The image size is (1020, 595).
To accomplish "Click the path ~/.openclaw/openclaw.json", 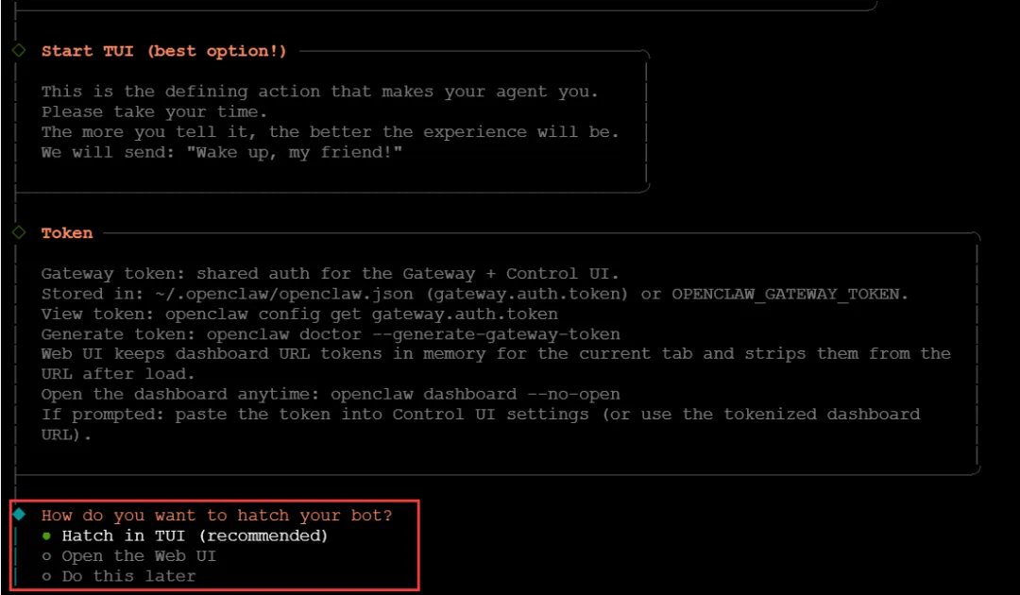I will tap(283, 294).
